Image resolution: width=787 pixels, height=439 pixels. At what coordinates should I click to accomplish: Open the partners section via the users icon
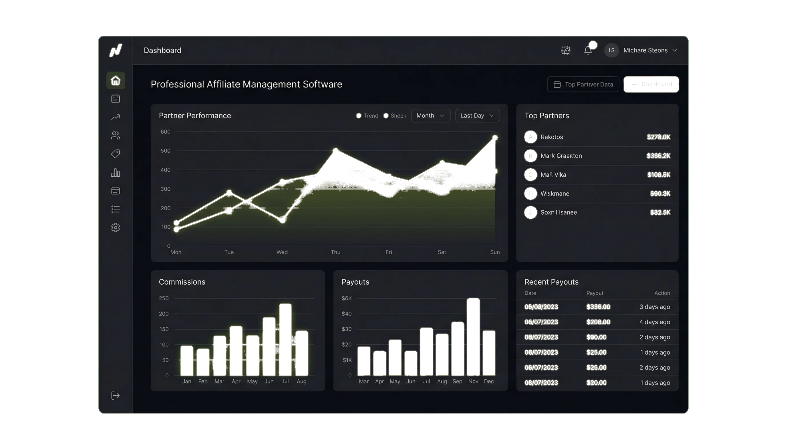116,135
